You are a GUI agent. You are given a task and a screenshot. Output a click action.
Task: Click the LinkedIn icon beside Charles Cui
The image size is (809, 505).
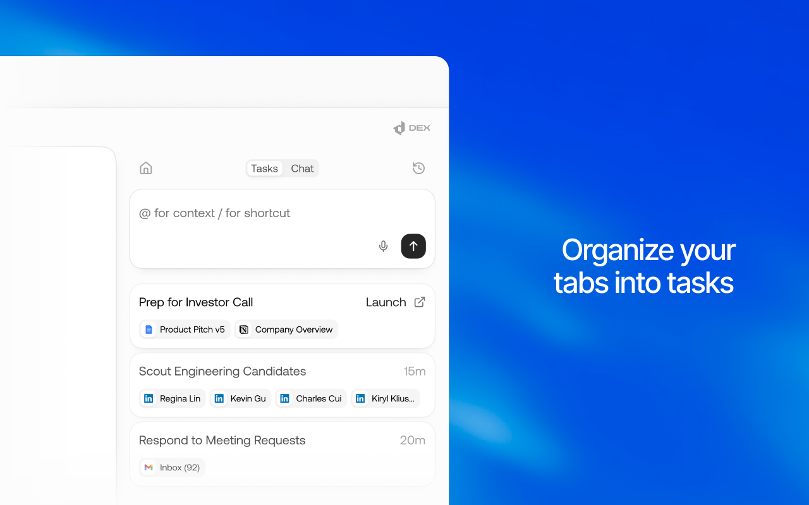point(285,398)
